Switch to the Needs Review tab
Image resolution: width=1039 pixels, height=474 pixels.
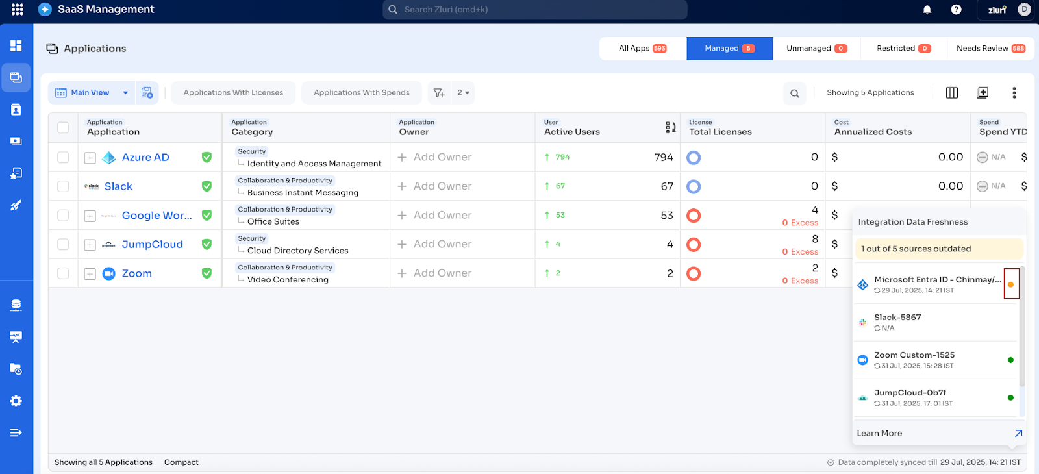(991, 49)
